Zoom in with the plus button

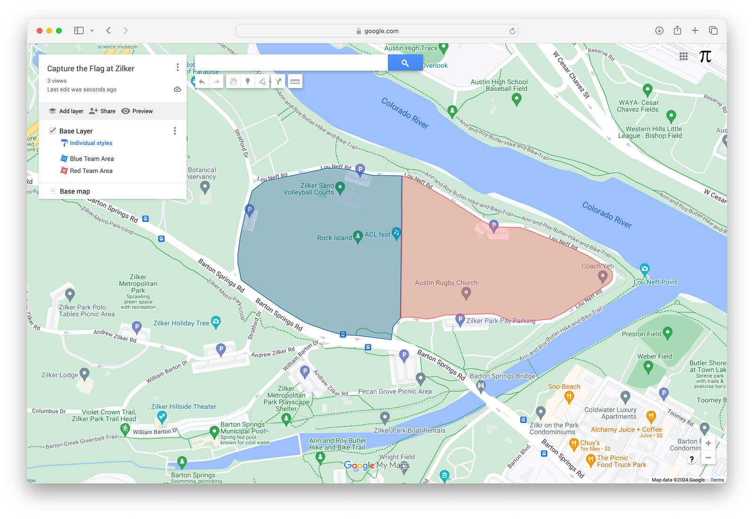pos(708,443)
